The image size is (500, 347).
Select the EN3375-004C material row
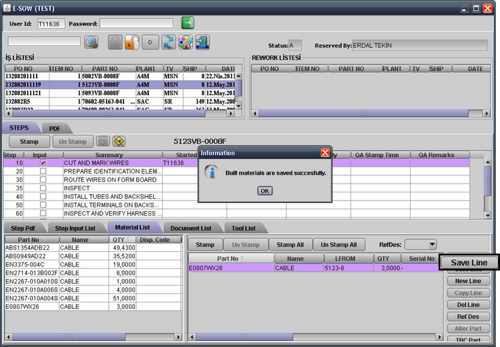93,264
